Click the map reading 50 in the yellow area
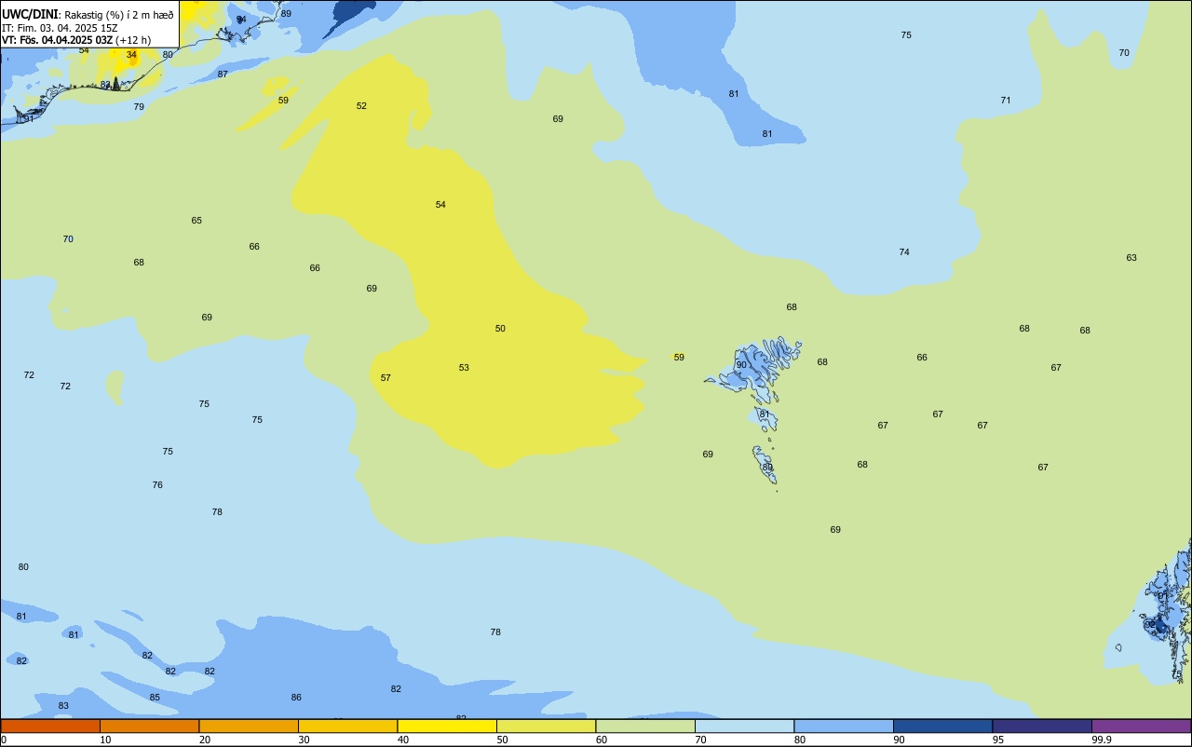The width and height of the screenshot is (1192, 747). (x=500, y=329)
